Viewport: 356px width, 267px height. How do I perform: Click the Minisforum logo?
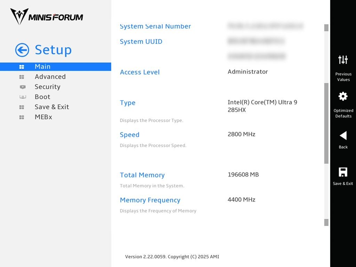[x=47, y=17]
